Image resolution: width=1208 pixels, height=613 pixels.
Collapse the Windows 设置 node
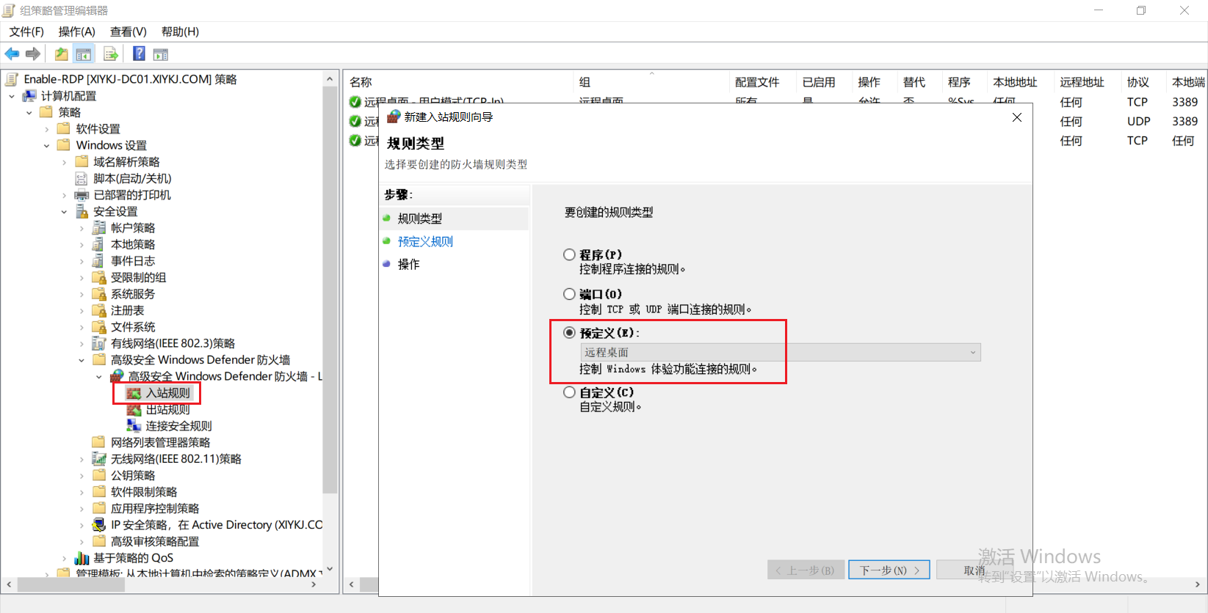(47, 145)
